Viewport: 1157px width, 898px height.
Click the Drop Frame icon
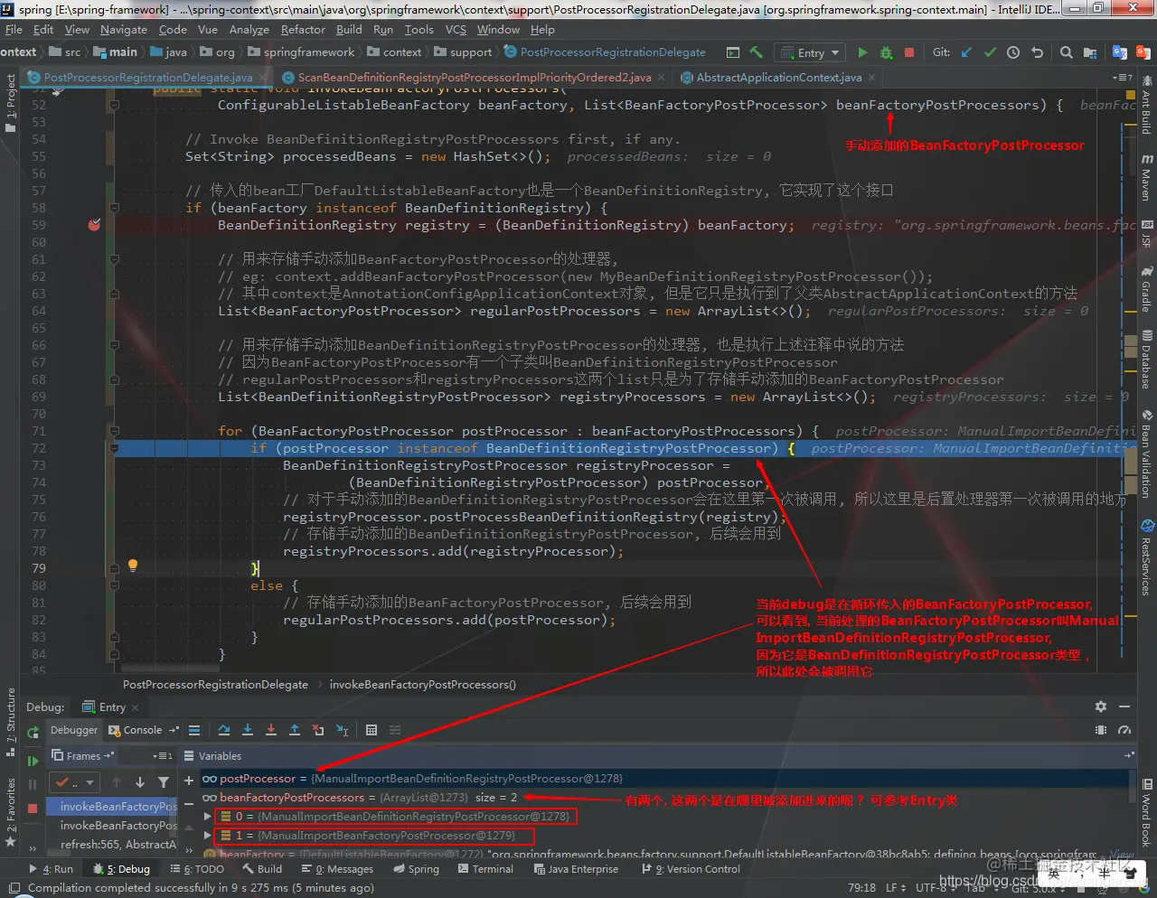coord(317,730)
